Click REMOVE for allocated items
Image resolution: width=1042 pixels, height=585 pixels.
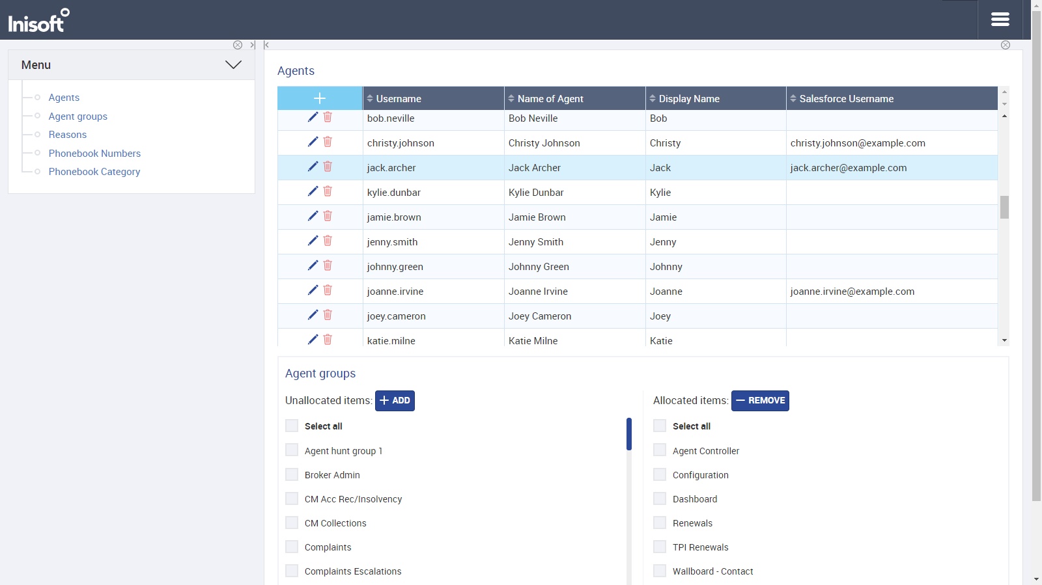click(760, 400)
